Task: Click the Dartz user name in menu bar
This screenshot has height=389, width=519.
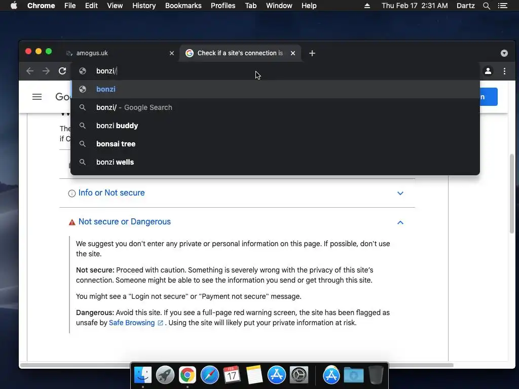Action: tap(465, 6)
